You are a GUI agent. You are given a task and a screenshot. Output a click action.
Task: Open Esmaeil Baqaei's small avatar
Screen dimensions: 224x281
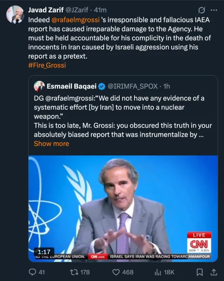[39, 86]
